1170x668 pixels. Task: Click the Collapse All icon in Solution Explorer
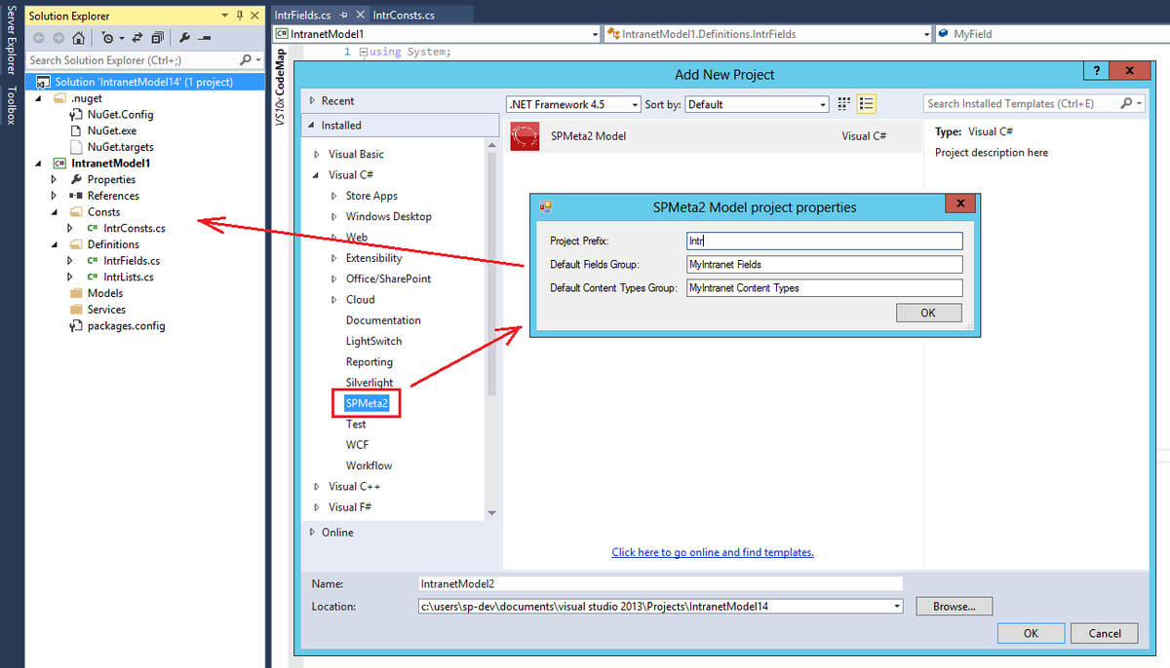coord(158,37)
